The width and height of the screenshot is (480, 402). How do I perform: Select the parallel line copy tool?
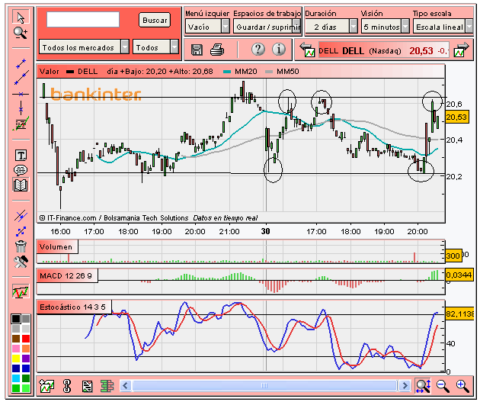tap(21, 216)
